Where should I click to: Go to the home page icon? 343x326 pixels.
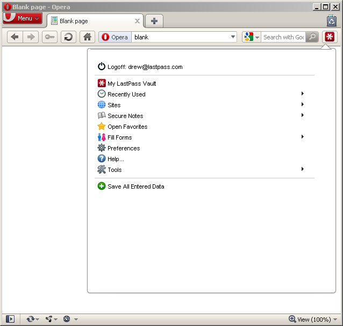[87, 37]
